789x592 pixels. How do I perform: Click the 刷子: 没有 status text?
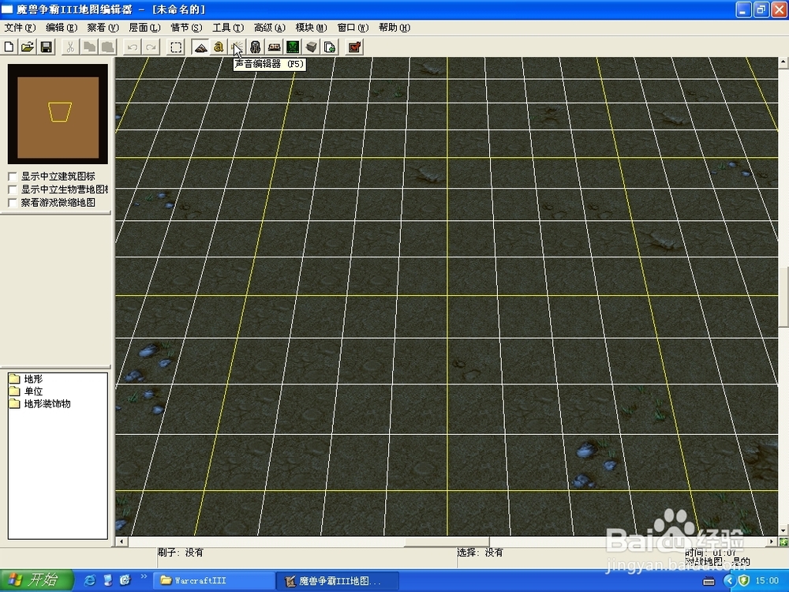point(181,553)
